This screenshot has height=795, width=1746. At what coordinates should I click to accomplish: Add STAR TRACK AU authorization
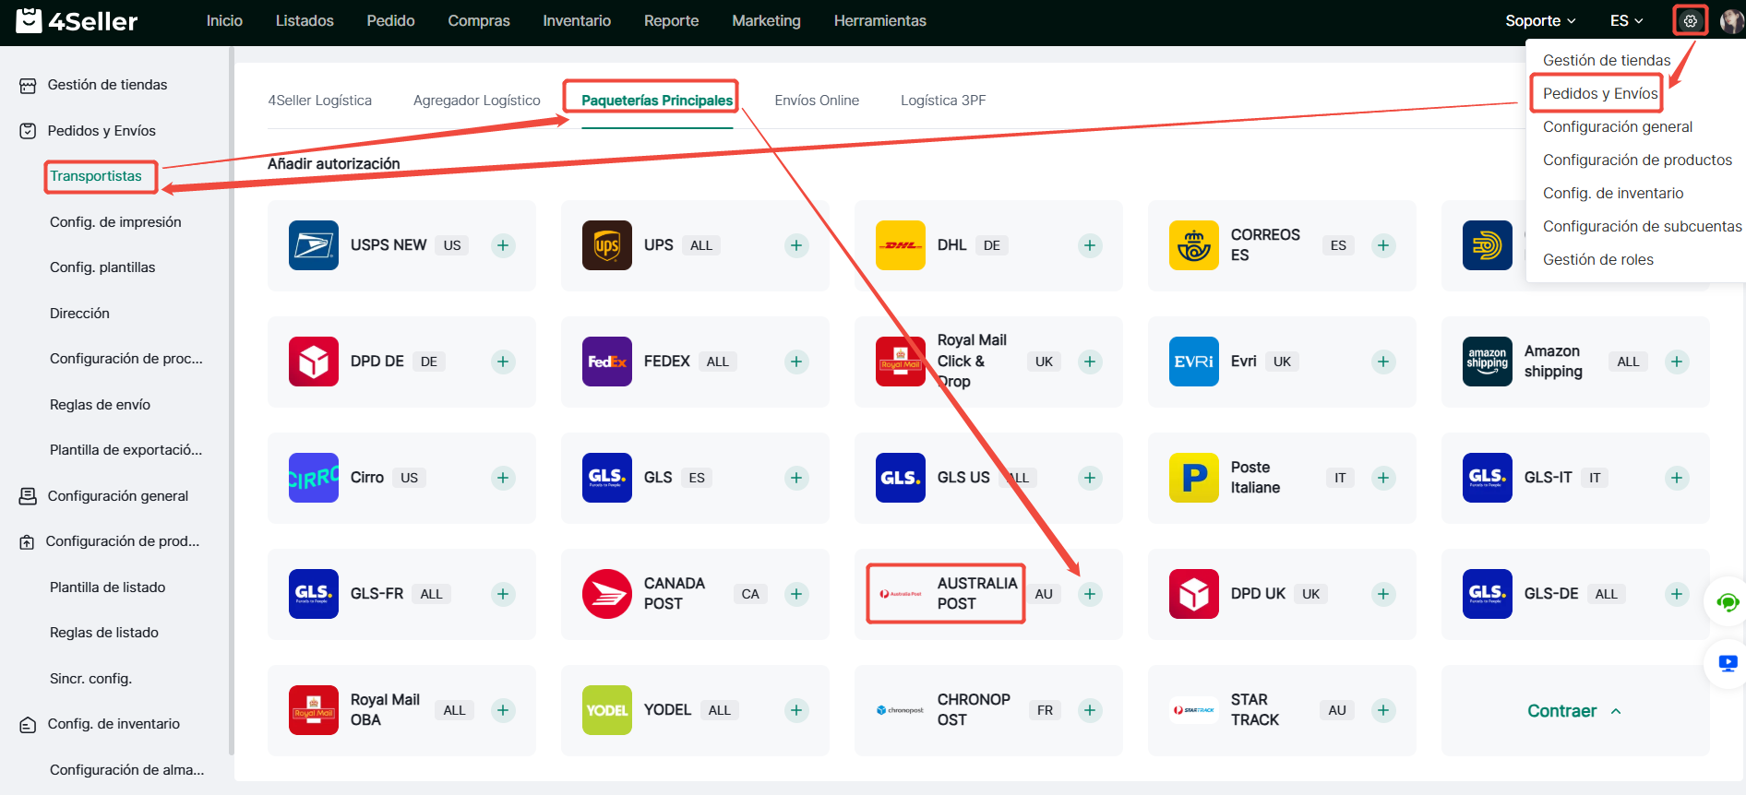1383,710
